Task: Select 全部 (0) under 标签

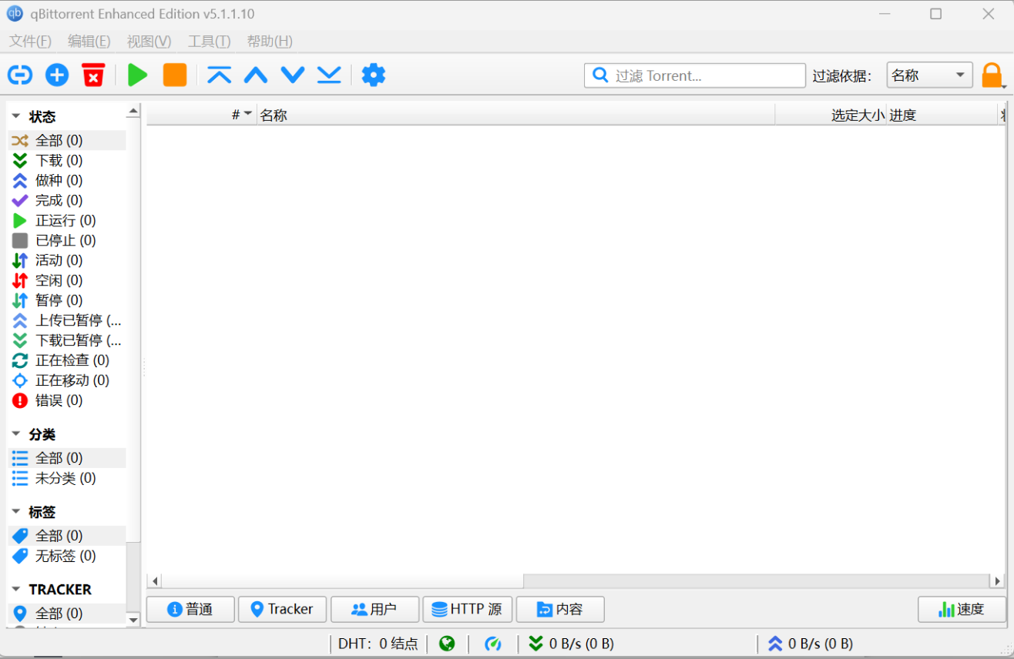Action: 67,536
